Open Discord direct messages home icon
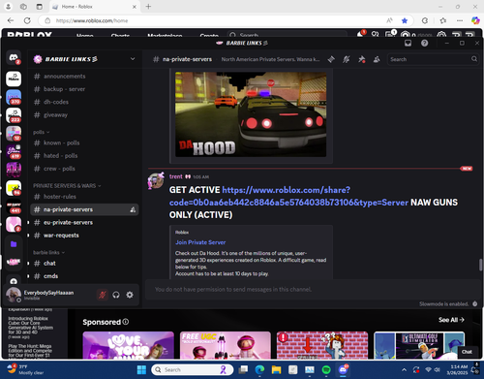Image resolution: width=484 pixels, height=379 pixels. (14, 58)
